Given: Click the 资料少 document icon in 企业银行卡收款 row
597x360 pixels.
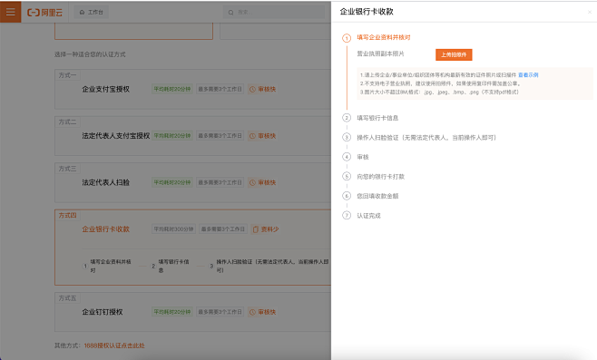Looking at the screenshot, I should [x=256, y=229].
